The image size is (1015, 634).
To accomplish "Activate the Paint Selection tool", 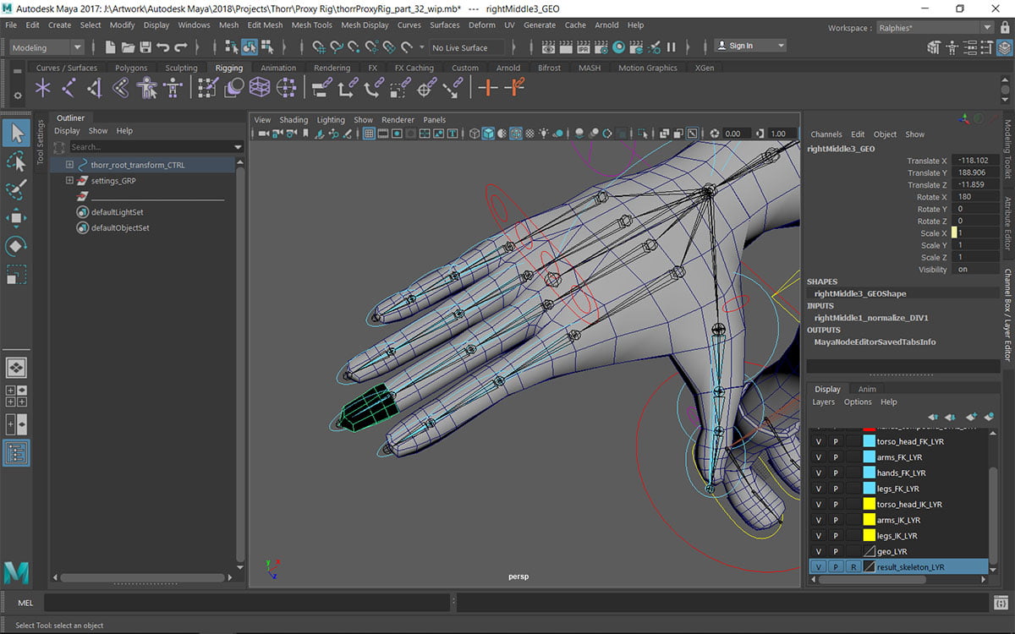I will coord(16,189).
